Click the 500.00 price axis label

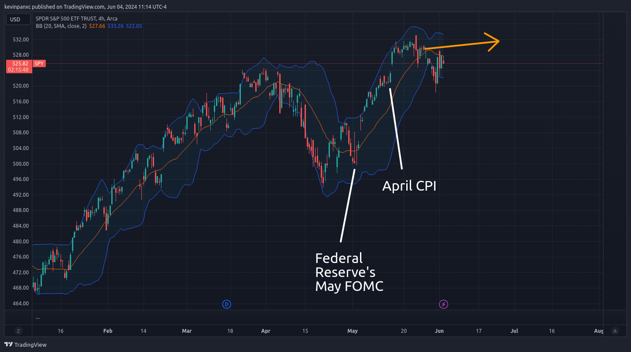tap(21, 164)
